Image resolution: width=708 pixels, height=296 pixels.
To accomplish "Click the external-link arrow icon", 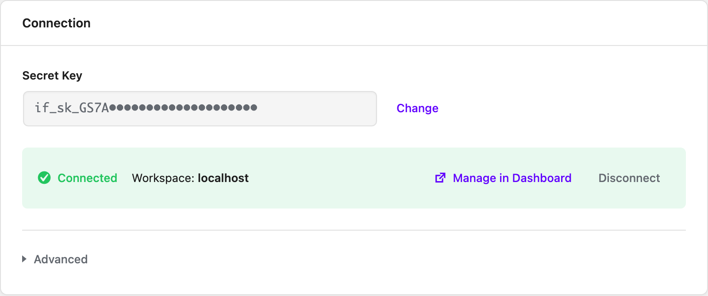I will [x=440, y=178].
